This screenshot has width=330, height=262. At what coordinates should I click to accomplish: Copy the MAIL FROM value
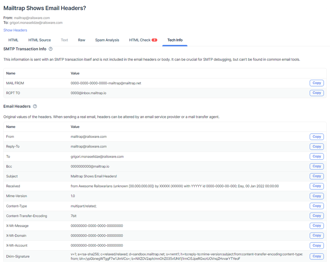(x=316, y=83)
